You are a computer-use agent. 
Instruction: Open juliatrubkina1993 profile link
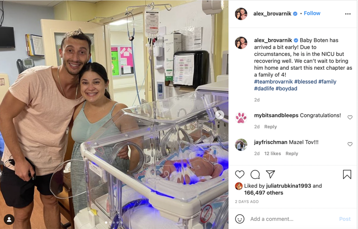click(x=288, y=186)
